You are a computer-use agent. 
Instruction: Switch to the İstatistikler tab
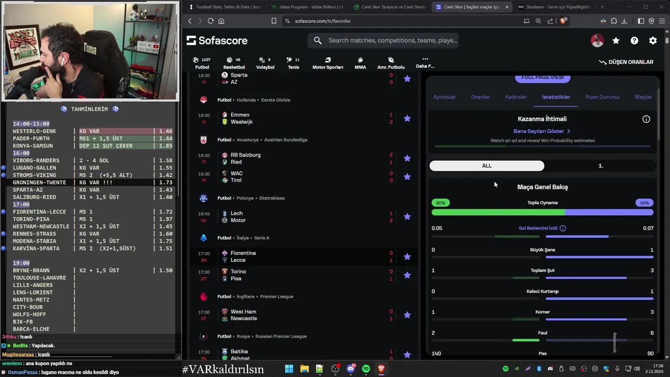click(x=556, y=97)
